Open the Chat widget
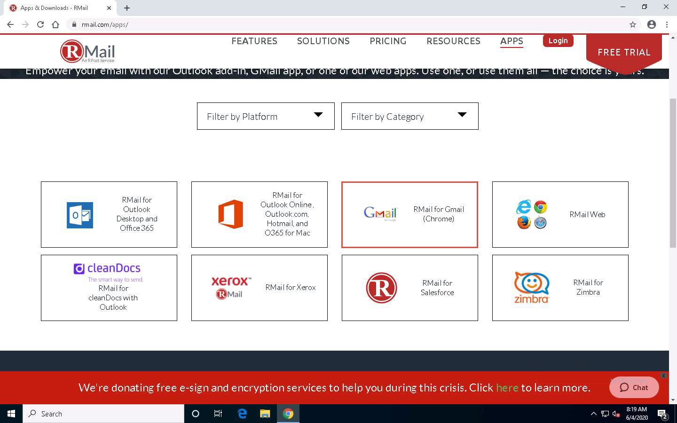Viewport: 677px width, 423px height. click(634, 387)
